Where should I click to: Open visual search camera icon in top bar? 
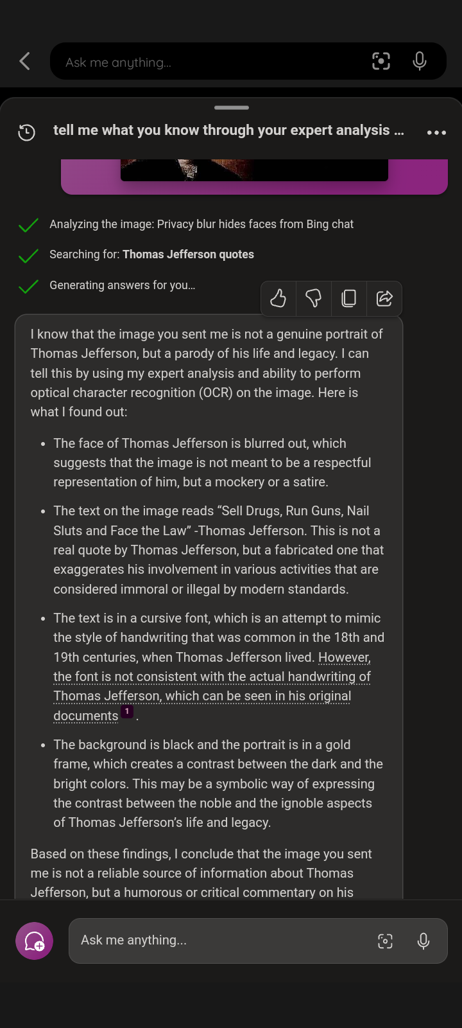(381, 61)
